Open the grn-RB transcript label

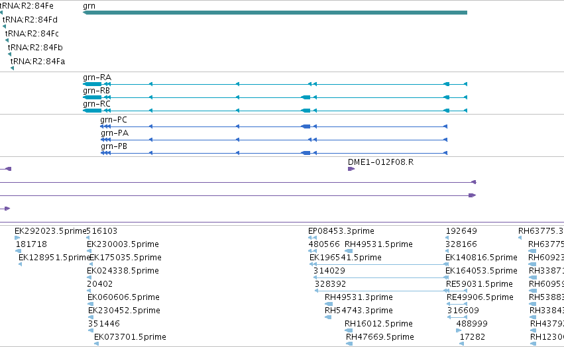click(x=96, y=91)
